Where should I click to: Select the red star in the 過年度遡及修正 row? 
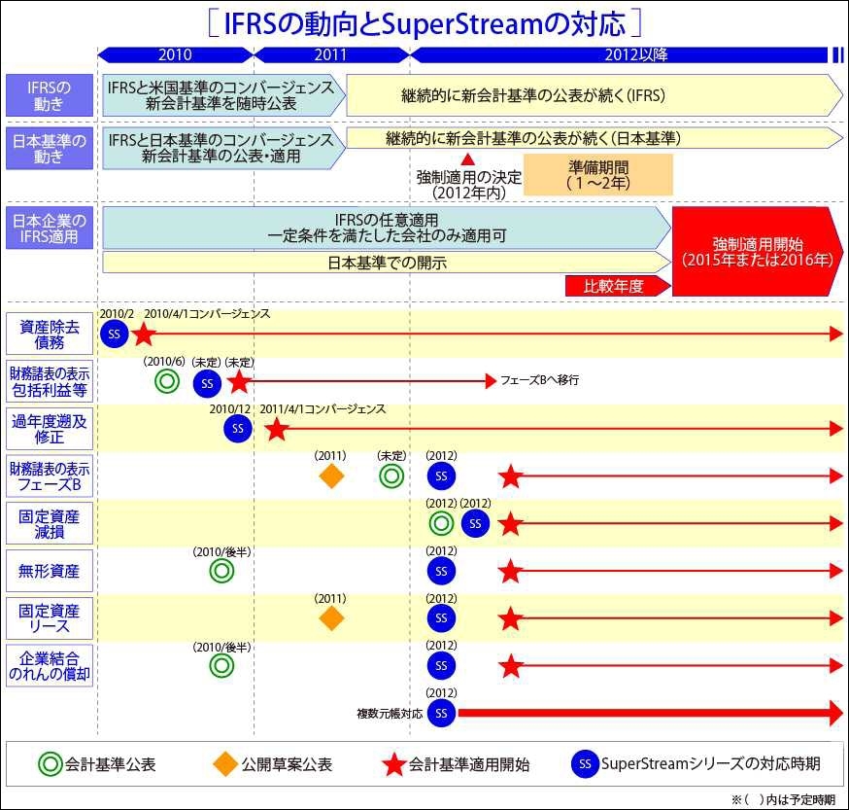(277, 429)
